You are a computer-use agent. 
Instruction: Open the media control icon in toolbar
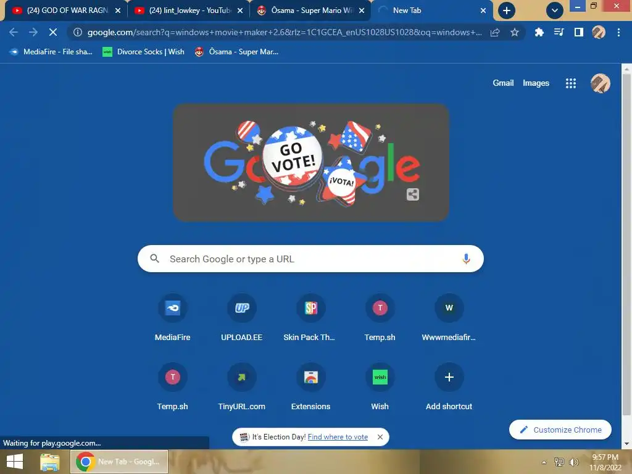(559, 32)
